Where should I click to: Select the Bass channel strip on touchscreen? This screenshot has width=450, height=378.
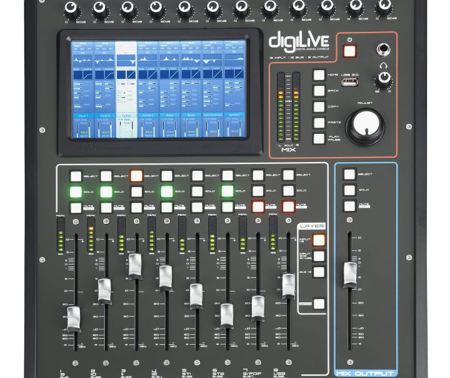(169, 116)
